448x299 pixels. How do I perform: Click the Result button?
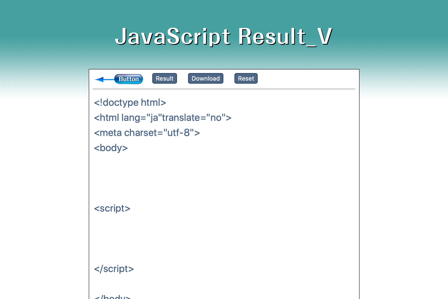(164, 79)
